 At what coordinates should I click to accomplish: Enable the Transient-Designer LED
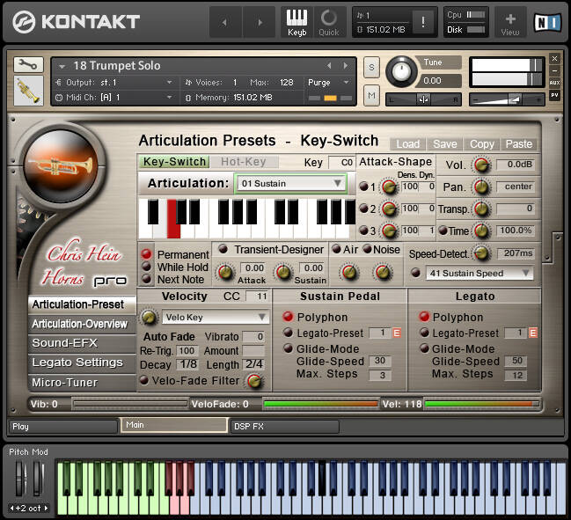[x=223, y=249]
